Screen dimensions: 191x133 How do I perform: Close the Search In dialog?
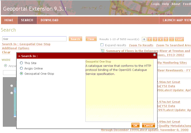[x=154, y=55]
